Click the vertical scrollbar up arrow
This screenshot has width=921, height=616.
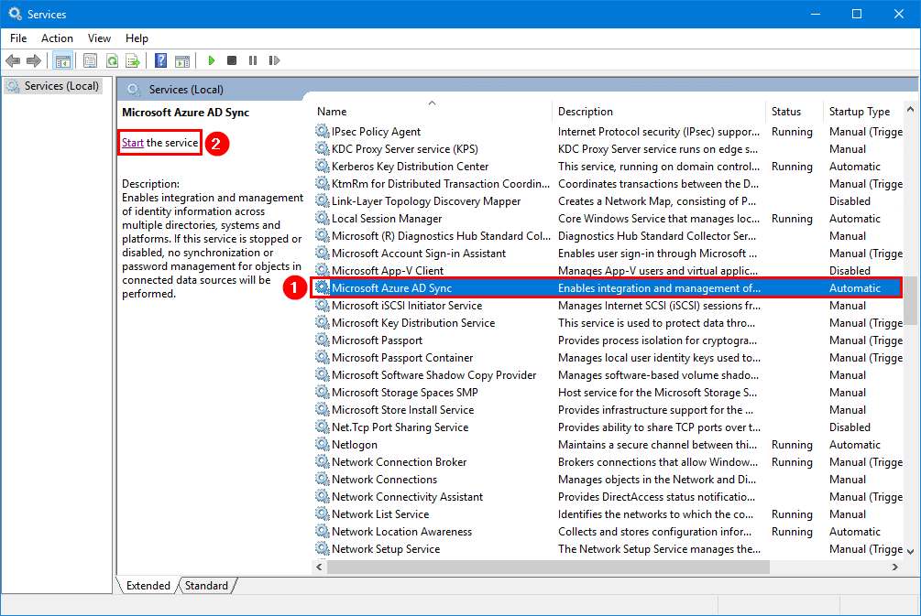click(910, 110)
